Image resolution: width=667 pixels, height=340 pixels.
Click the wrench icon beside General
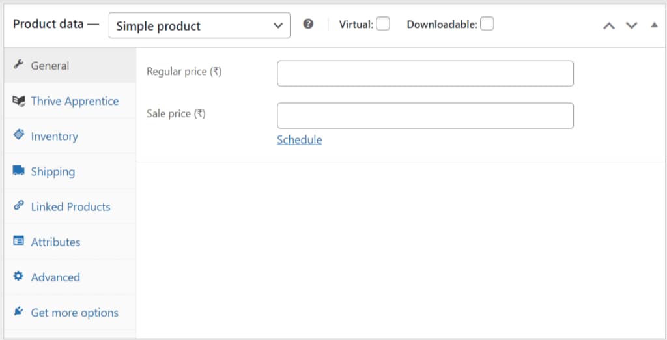pos(19,65)
